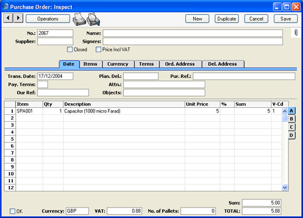Go to the Terms tab
Image resolution: width=303 pixels, height=218 pixels.
coord(146,64)
